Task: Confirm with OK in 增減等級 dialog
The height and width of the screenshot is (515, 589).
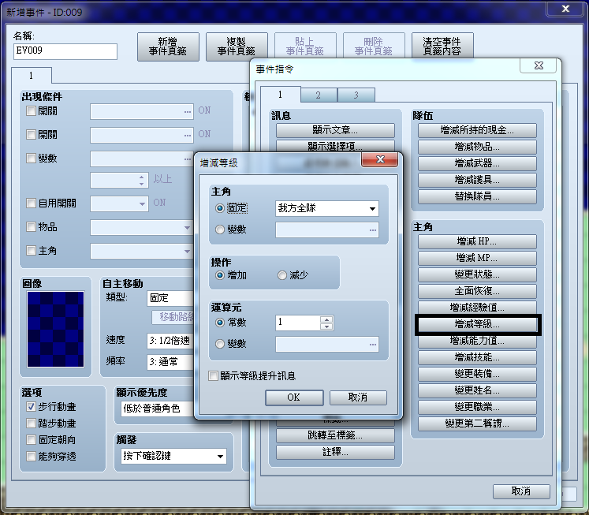Action: tap(294, 397)
